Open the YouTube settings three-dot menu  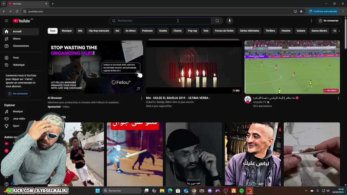point(311,21)
